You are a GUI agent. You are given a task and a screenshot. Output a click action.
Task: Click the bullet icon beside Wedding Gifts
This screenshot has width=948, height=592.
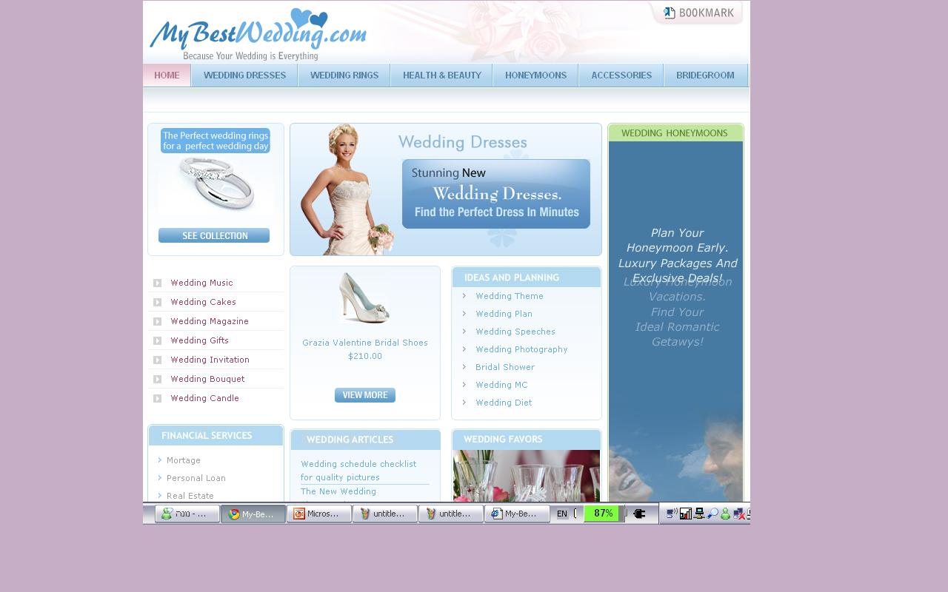coord(157,341)
